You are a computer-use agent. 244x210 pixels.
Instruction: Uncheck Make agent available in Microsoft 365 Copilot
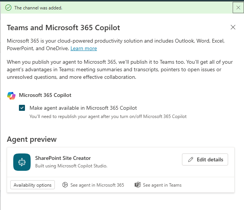coord(22,108)
